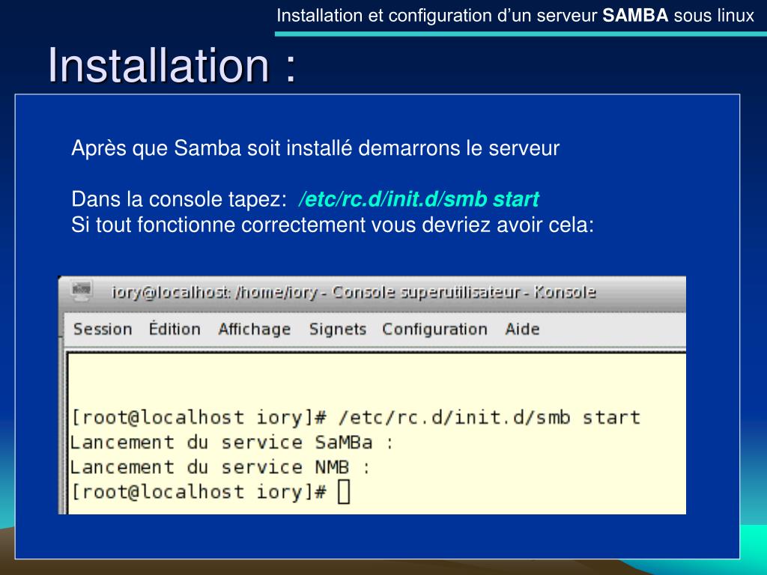Open the Signets menu
Viewport: 767px width, 575px height.
(338, 329)
